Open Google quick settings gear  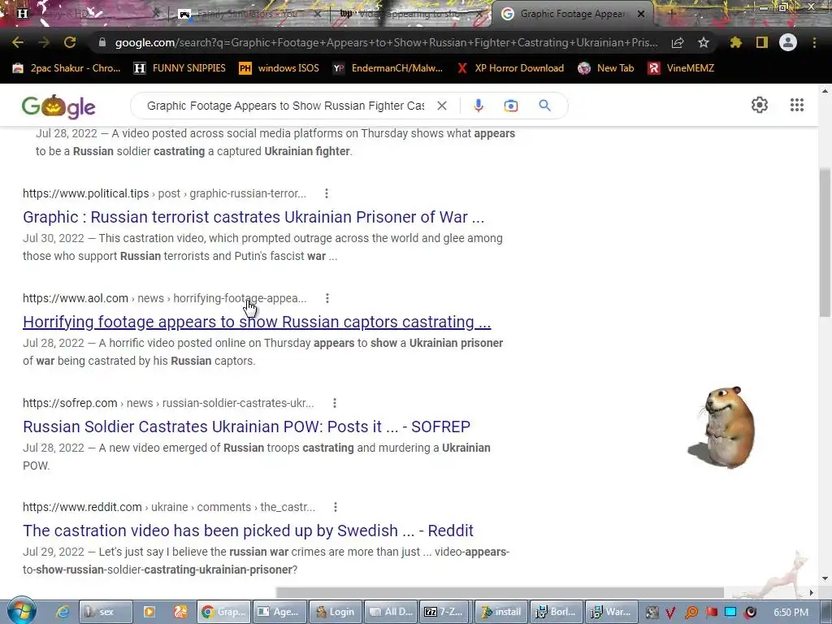click(760, 105)
